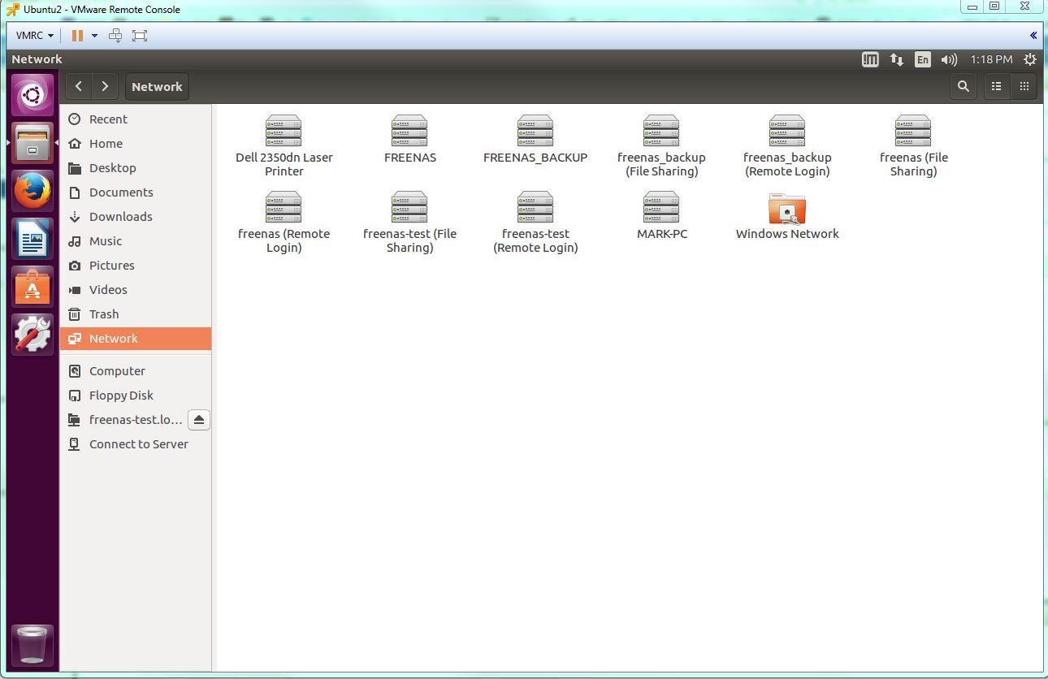Click Connect to Server in sidebar
Screen dimensions: 1048x679
click(135, 444)
